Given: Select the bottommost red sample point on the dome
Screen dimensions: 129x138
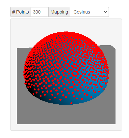Looking at the screenshot, I should [71, 103].
